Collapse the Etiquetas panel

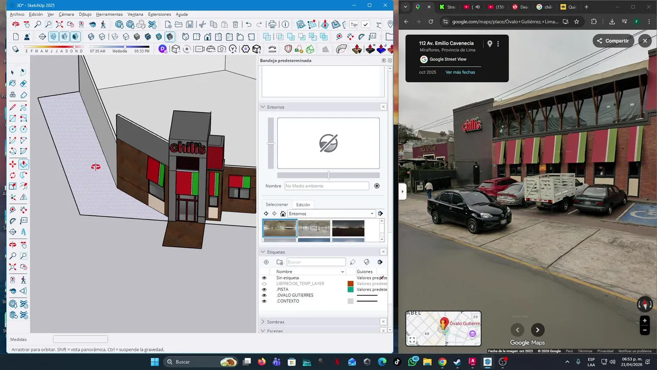click(x=263, y=252)
